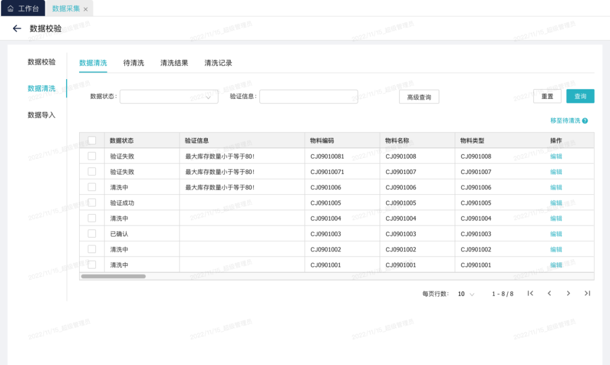Switch to the 清洗结果 tab
610x365 pixels.
tap(174, 63)
